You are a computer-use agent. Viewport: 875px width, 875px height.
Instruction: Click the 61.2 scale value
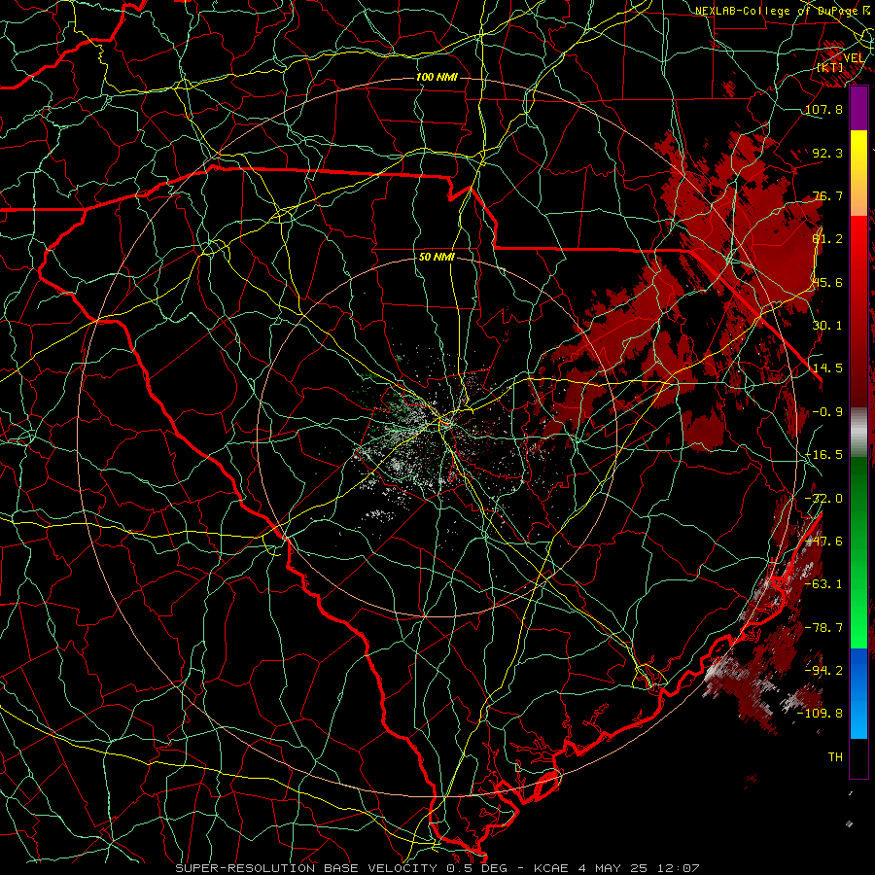coord(827,239)
